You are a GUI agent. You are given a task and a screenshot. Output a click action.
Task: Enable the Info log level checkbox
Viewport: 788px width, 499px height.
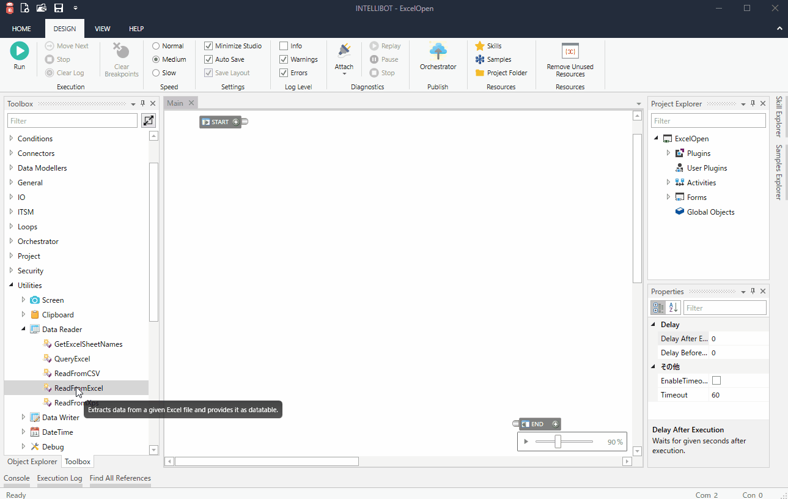pos(284,45)
